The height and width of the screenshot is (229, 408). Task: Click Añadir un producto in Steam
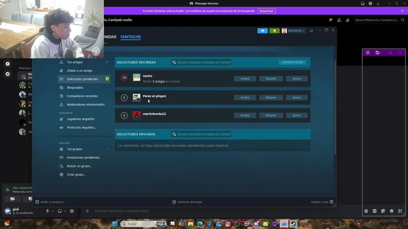tap(49, 202)
